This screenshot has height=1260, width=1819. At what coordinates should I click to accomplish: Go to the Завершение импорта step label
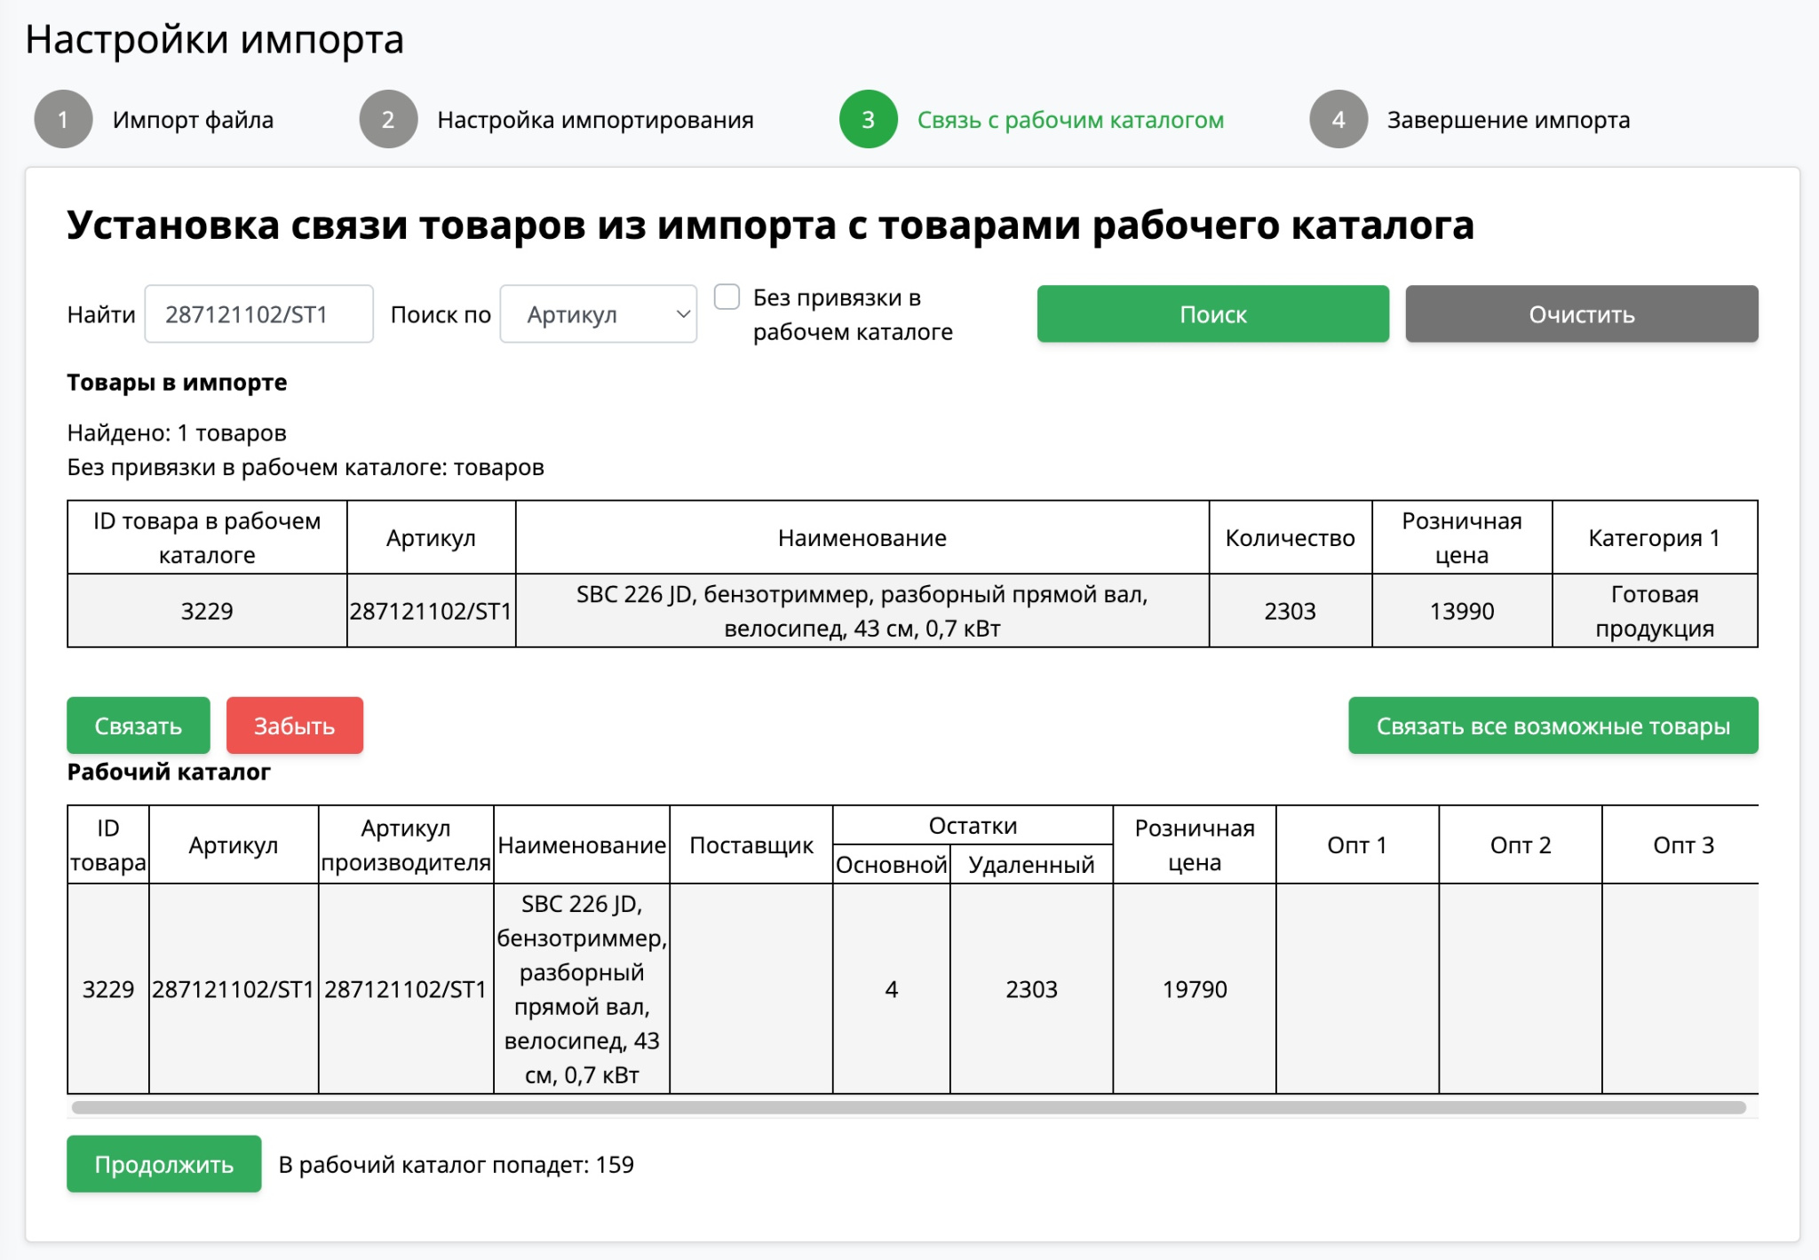[x=1507, y=120]
